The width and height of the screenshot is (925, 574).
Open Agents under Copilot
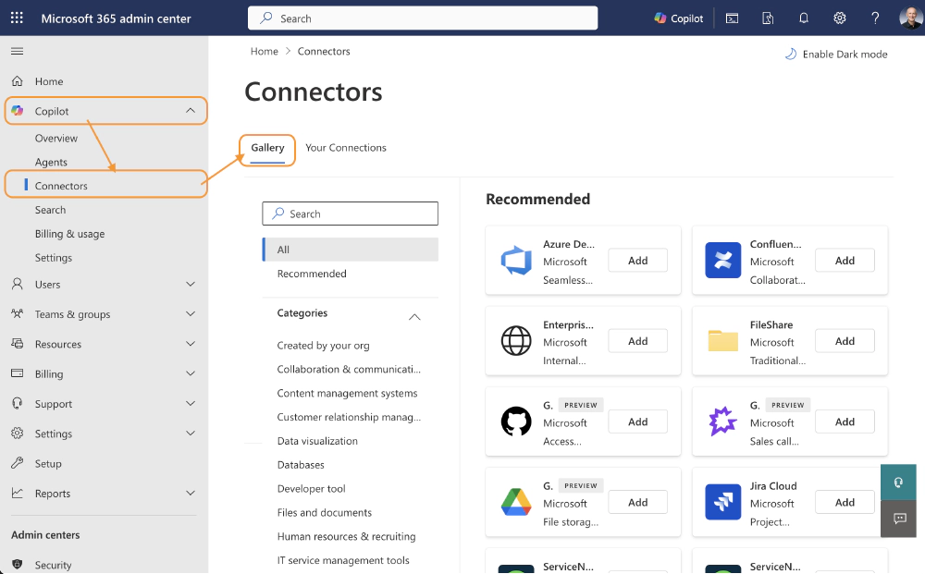51,162
